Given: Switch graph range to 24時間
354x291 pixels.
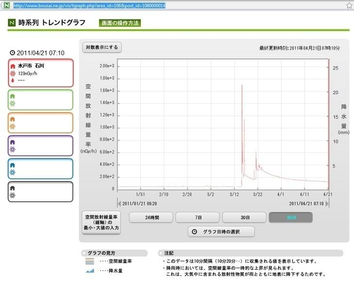Looking at the screenshot, I should click(151, 218).
